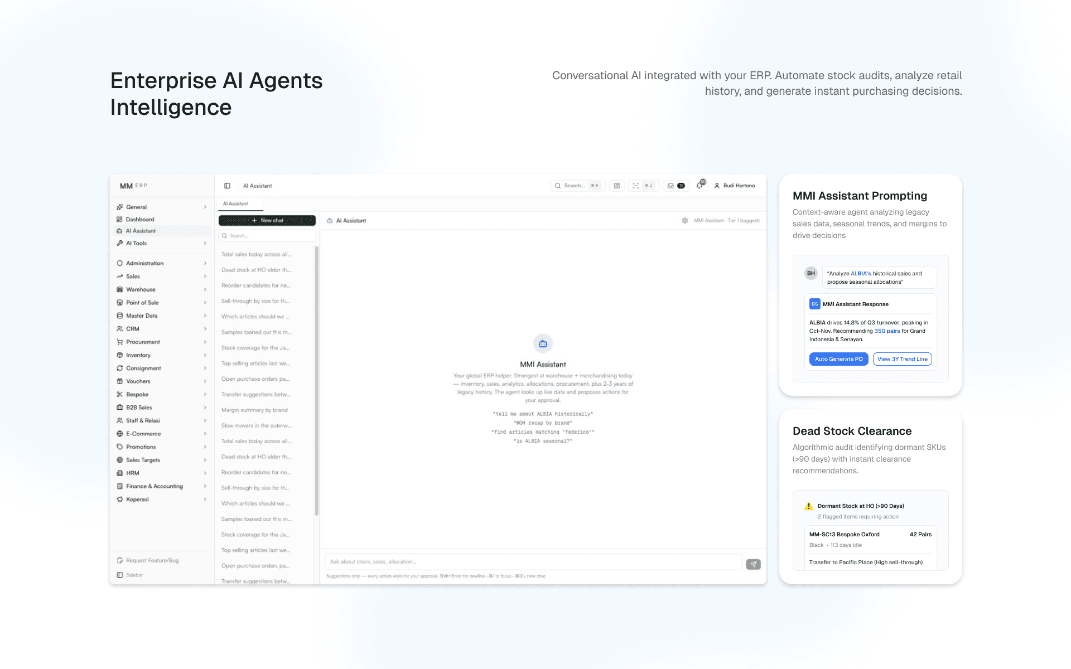Click suggestion "is ALBIA seasonal?"
This screenshot has width=1071, height=669.
543,441
